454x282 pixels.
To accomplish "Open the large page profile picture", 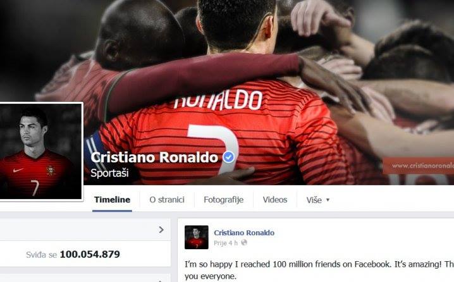I will [x=41, y=151].
